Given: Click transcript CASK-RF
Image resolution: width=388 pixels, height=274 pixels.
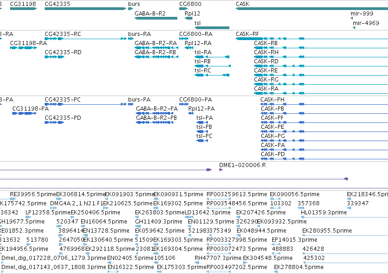Looking at the screenshot, I should (x=312, y=39).
